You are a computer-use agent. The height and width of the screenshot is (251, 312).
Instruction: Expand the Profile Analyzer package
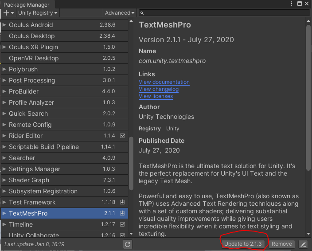[4, 102]
